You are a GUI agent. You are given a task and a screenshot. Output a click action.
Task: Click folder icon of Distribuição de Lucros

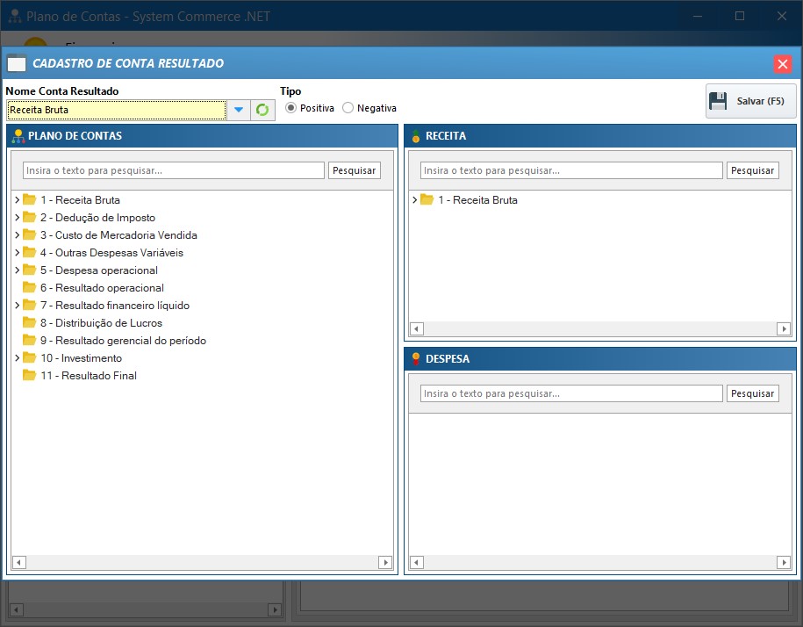tap(29, 323)
